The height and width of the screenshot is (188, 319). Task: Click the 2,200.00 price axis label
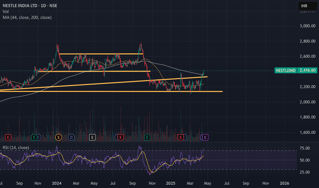point(308,86)
